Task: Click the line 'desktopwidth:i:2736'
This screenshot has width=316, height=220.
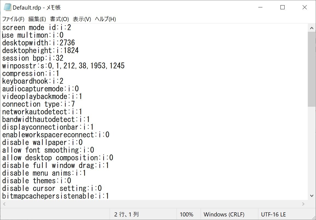Action: (39, 43)
